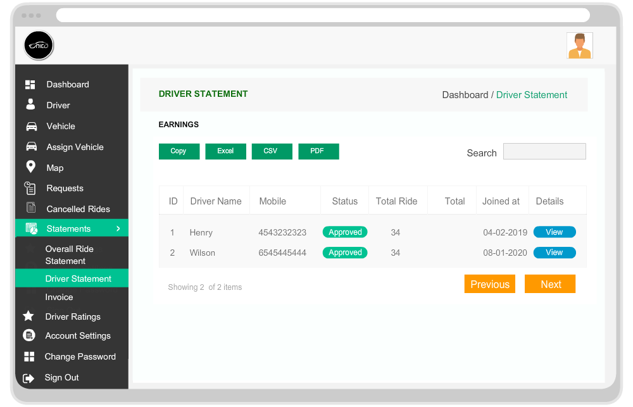Click mobile number 4543232323
The image size is (633, 407).
(282, 232)
